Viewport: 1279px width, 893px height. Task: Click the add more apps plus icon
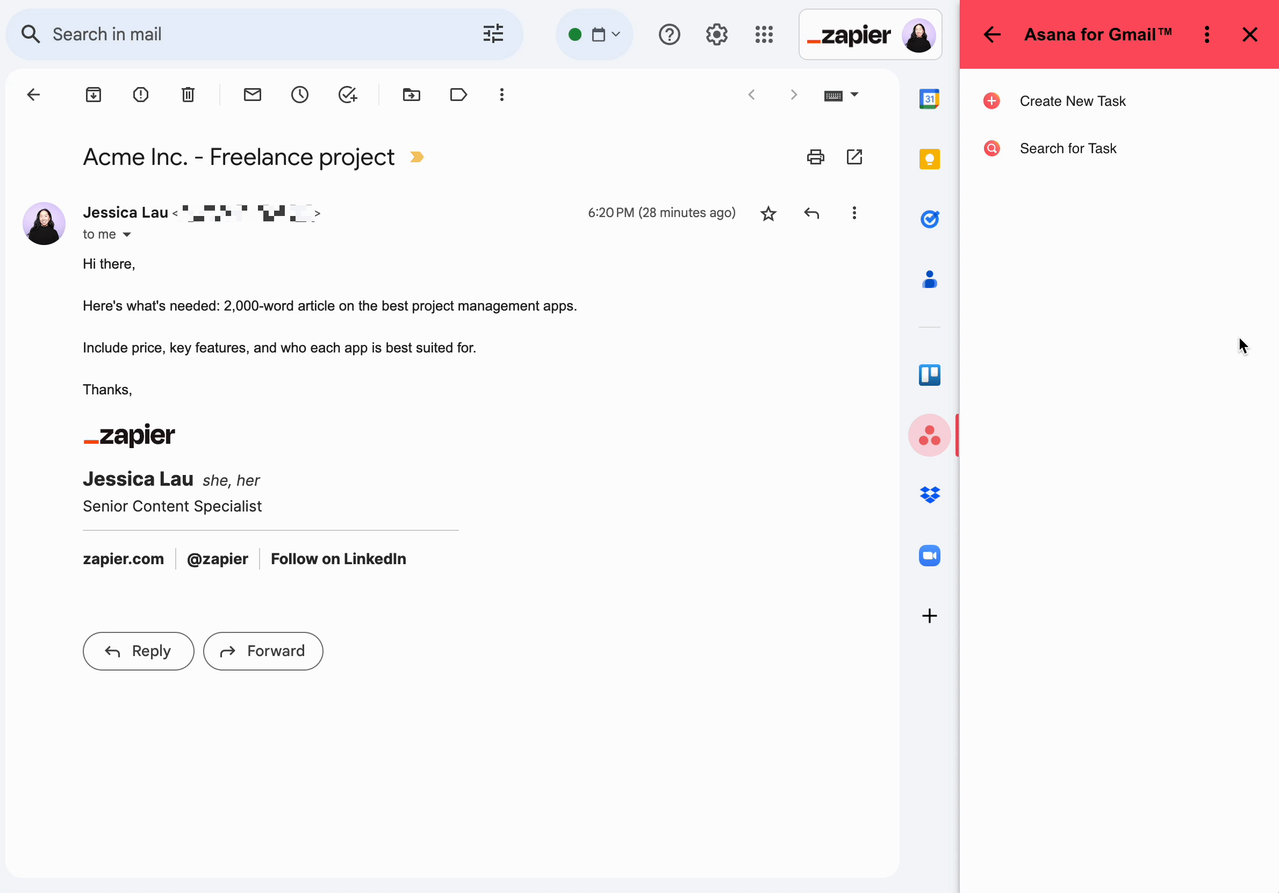tap(929, 615)
